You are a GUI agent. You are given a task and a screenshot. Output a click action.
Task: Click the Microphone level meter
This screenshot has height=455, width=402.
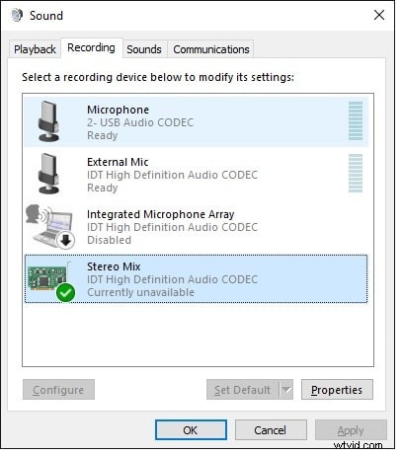[356, 120]
